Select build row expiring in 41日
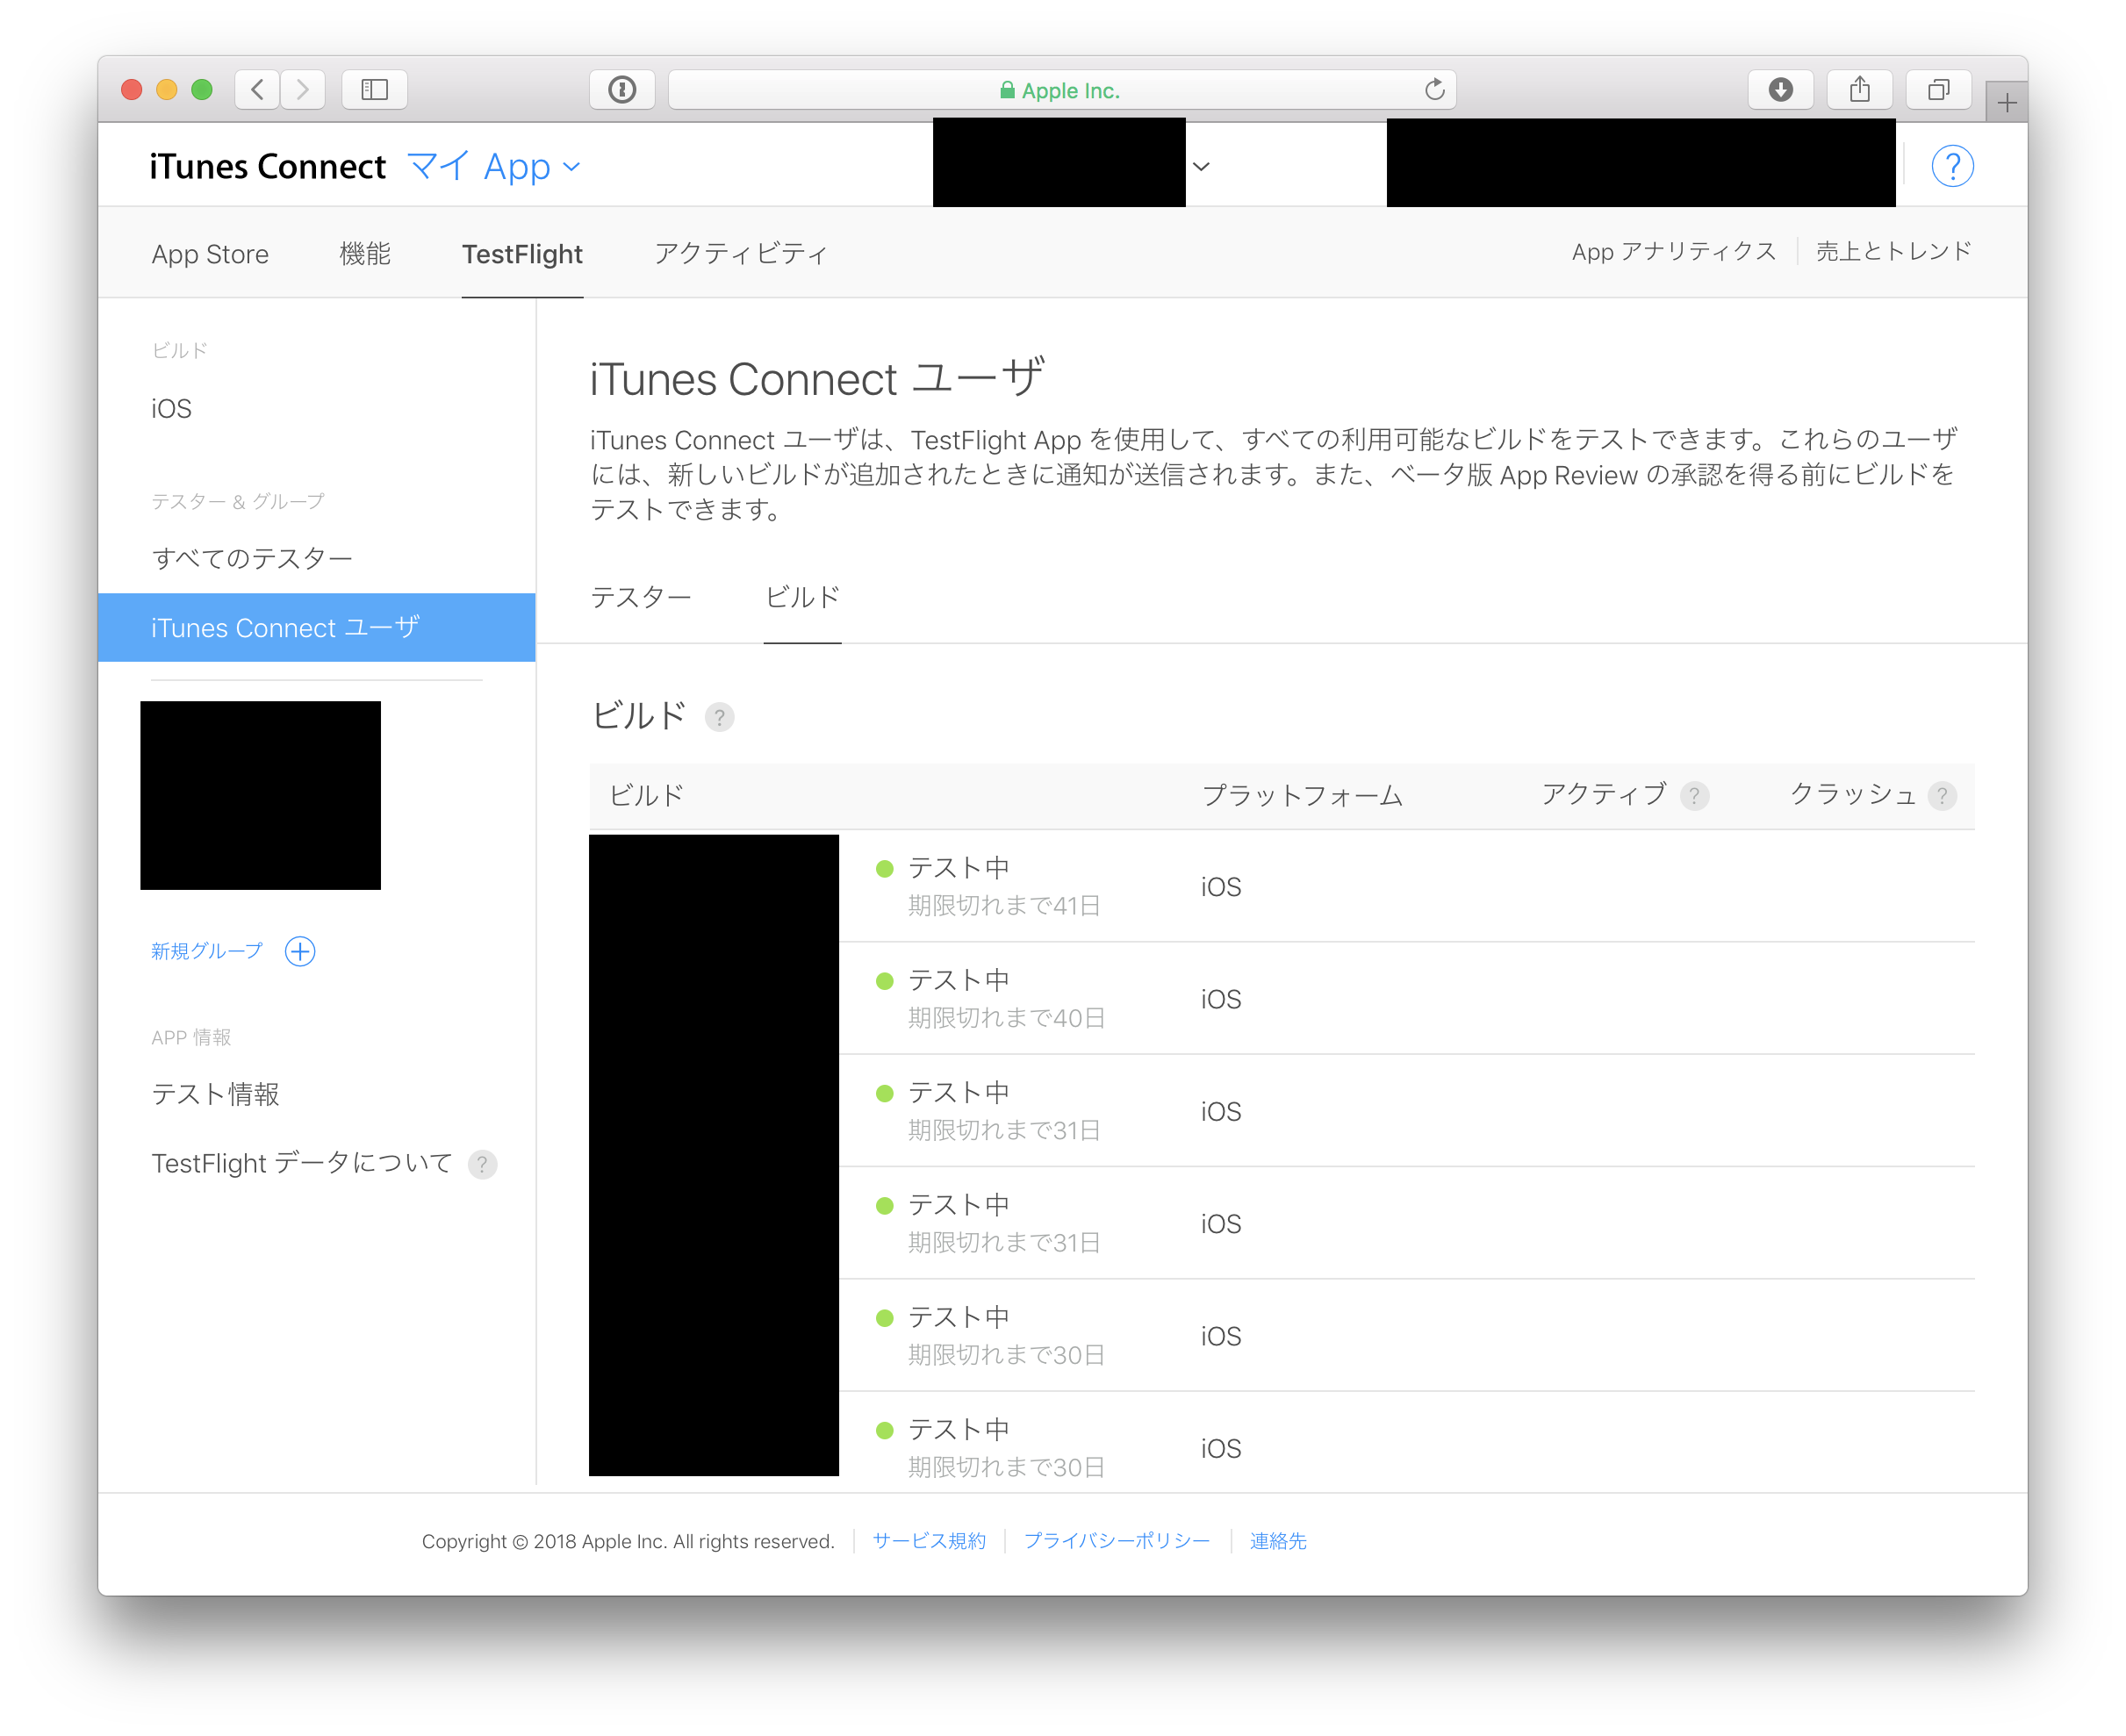 1281,886
